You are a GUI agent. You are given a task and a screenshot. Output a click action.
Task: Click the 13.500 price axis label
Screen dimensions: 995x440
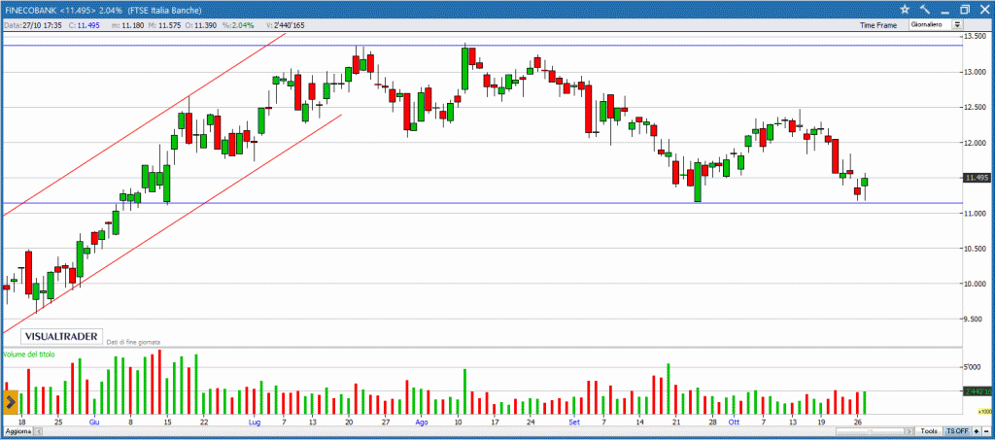975,37
